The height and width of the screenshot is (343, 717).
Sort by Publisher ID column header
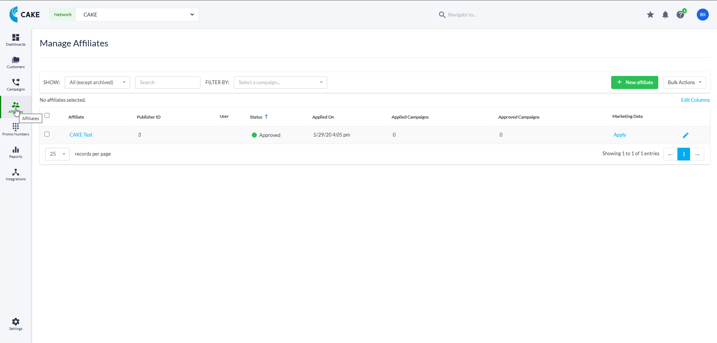pos(148,117)
